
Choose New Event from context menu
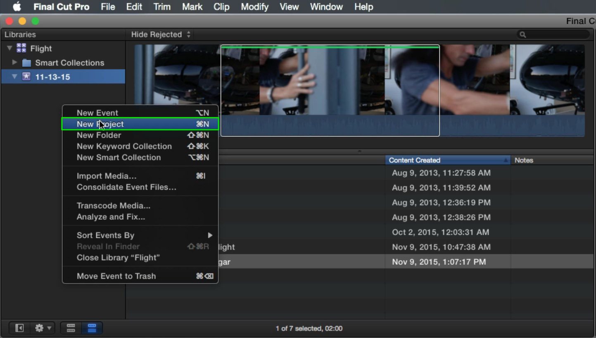point(140,113)
